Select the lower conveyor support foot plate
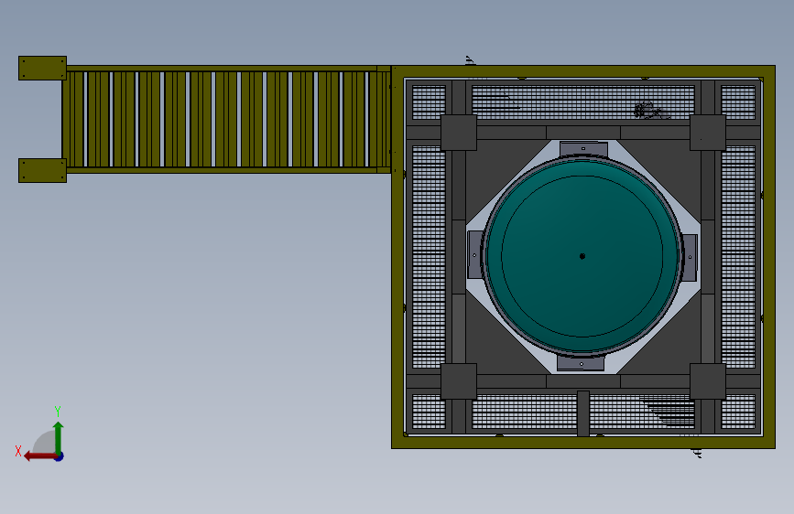This screenshot has height=514, width=794. tap(42, 170)
